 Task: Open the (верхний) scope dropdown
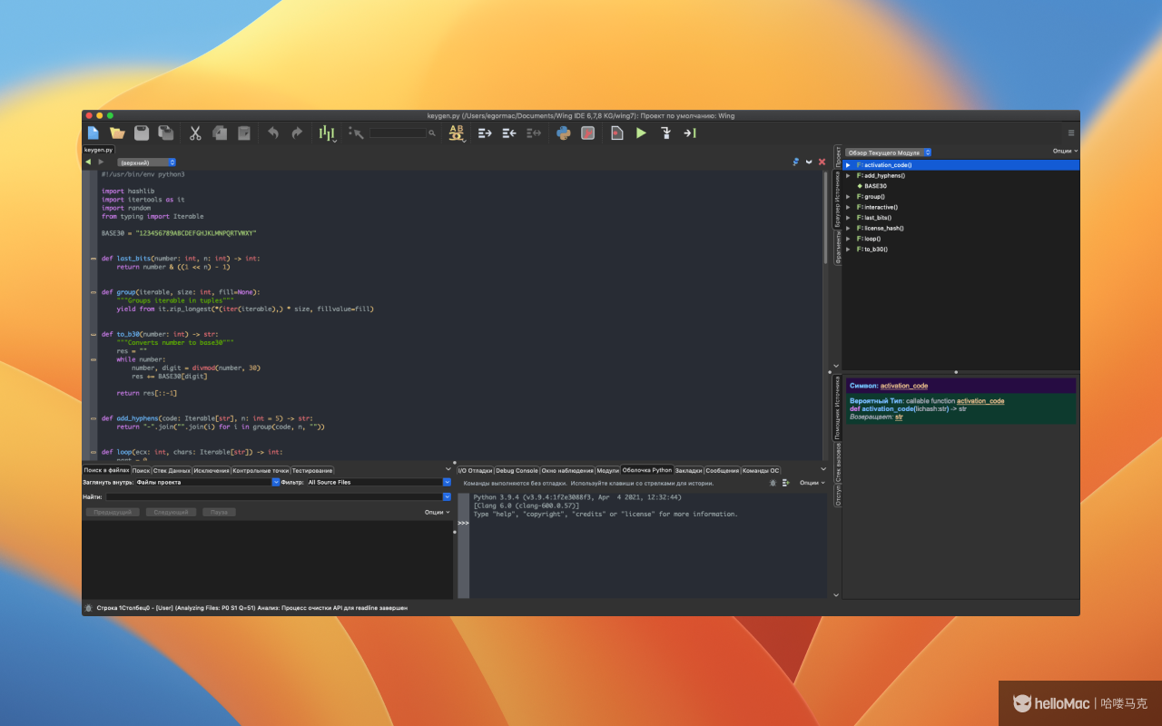pyautogui.click(x=147, y=162)
